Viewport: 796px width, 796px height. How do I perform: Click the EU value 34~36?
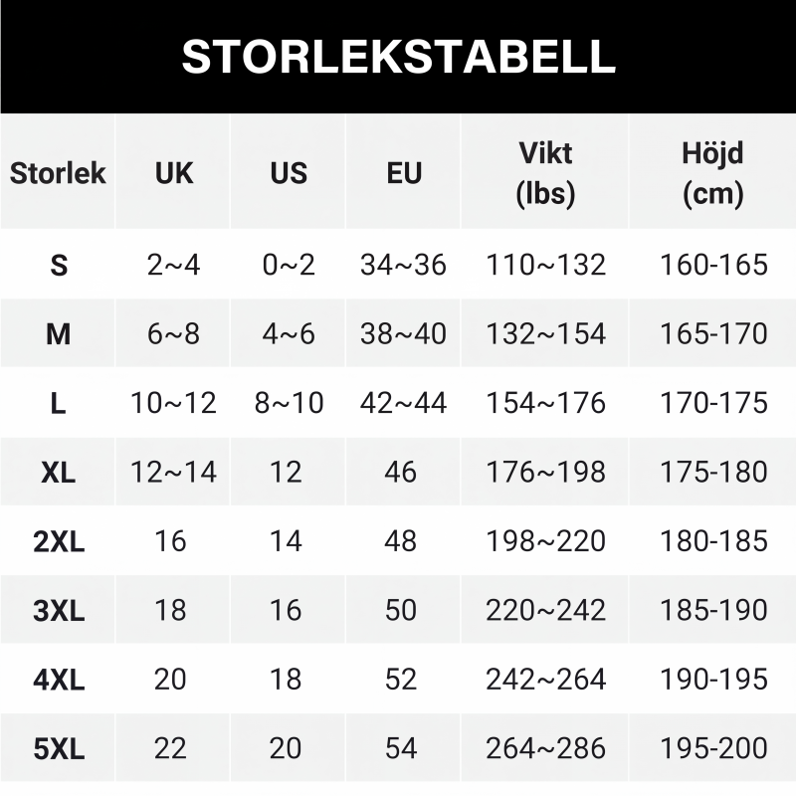pos(403,265)
